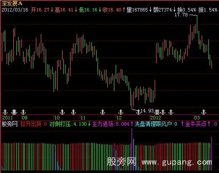Click the info marker icon above the 03 month label

click(204, 112)
